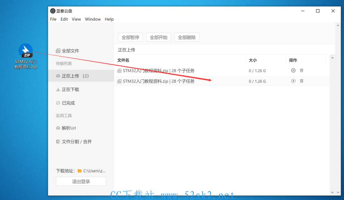Delete the first STM32 upload row
Image resolution: width=344 pixels, height=200 pixels.
point(302,70)
